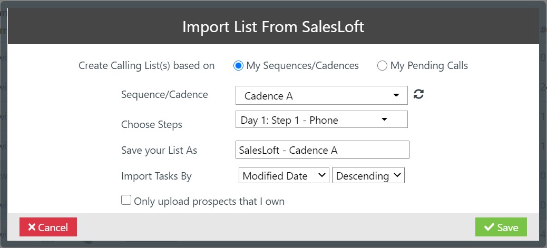
Task: Click the 'Only upload prospects that I own' label
Action: point(209,201)
